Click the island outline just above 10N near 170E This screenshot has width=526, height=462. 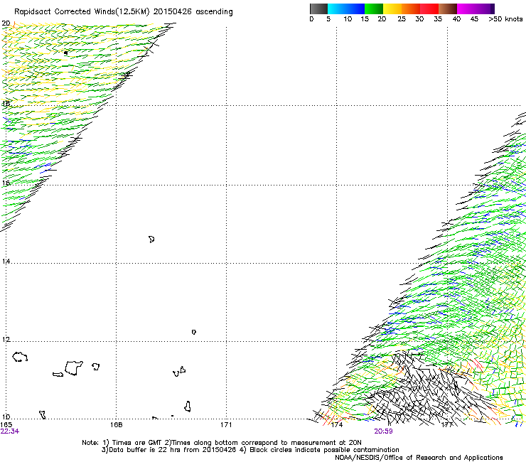[188, 407]
